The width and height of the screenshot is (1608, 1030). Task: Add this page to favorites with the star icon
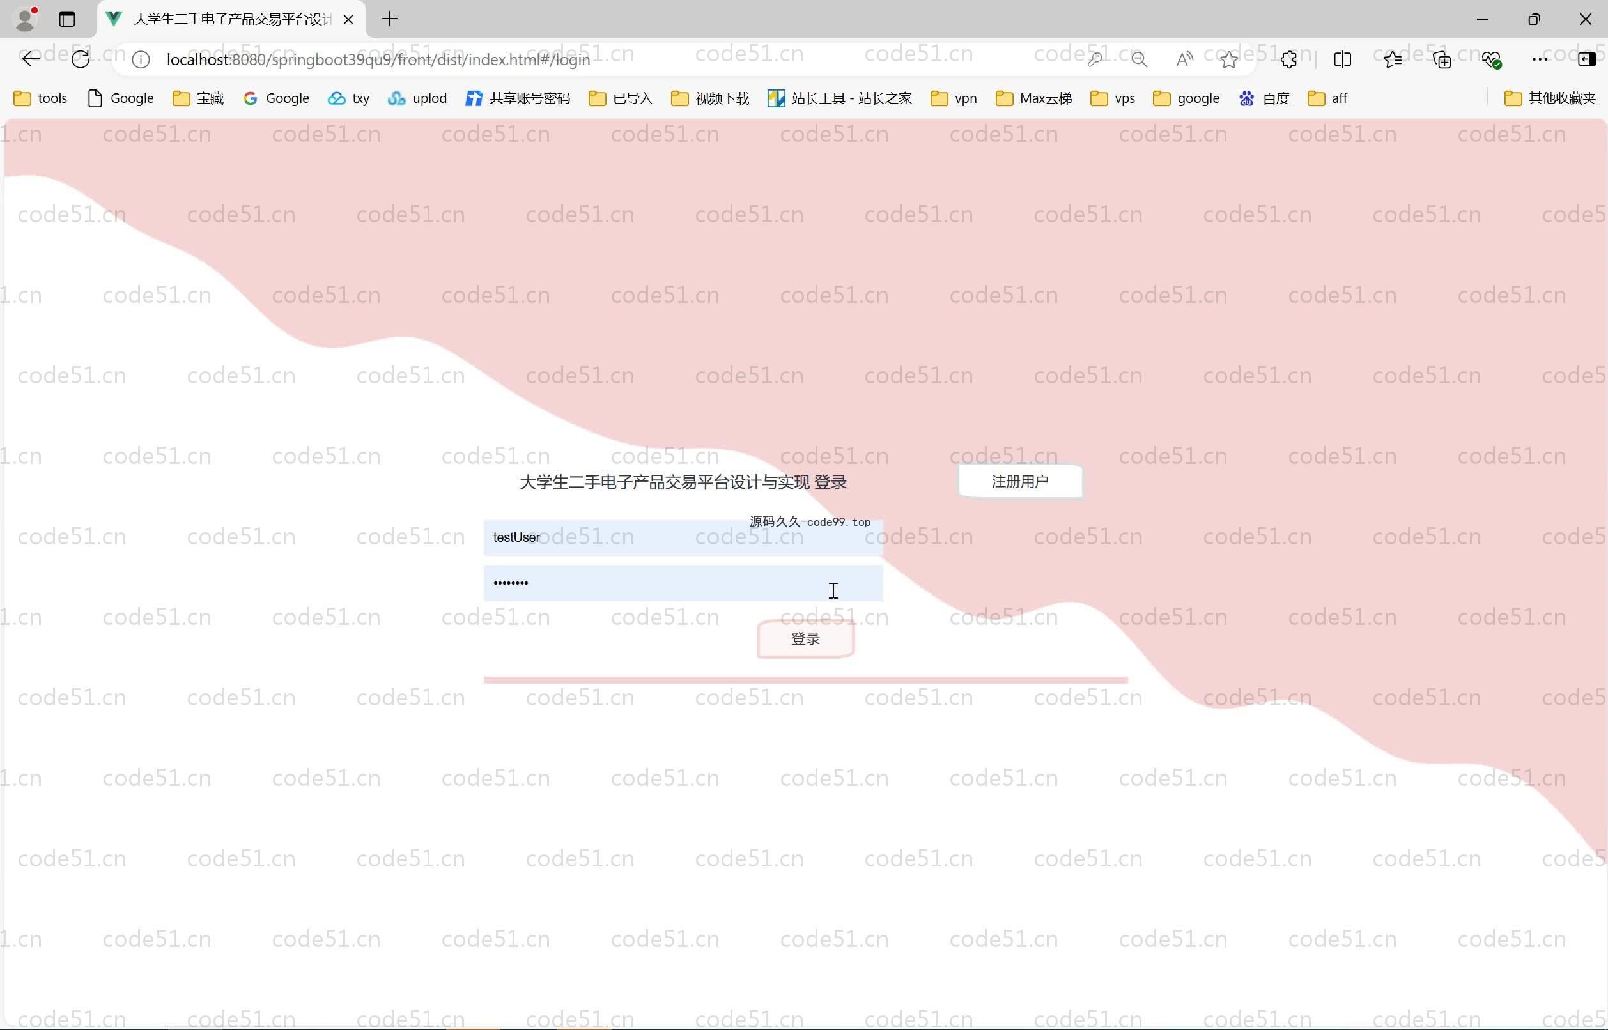[1229, 59]
